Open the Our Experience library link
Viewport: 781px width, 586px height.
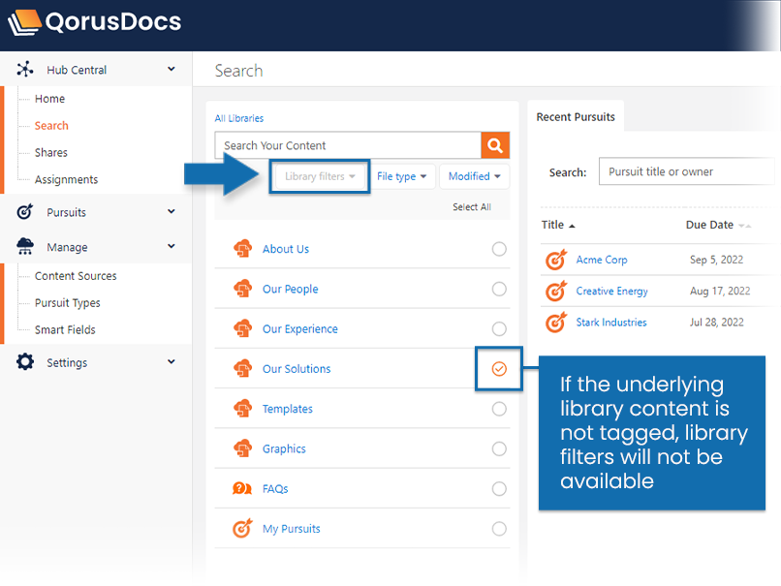(x=300, y=328)
